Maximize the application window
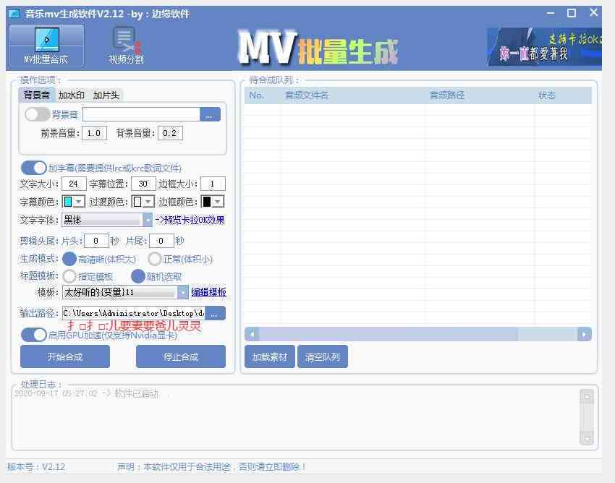Viewport: 615px width, 483px height. coord(572,13)
